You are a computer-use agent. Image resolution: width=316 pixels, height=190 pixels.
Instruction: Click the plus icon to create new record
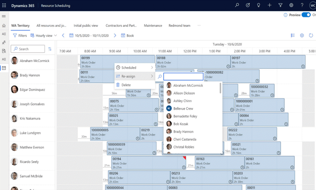click(x=269, y=5)
